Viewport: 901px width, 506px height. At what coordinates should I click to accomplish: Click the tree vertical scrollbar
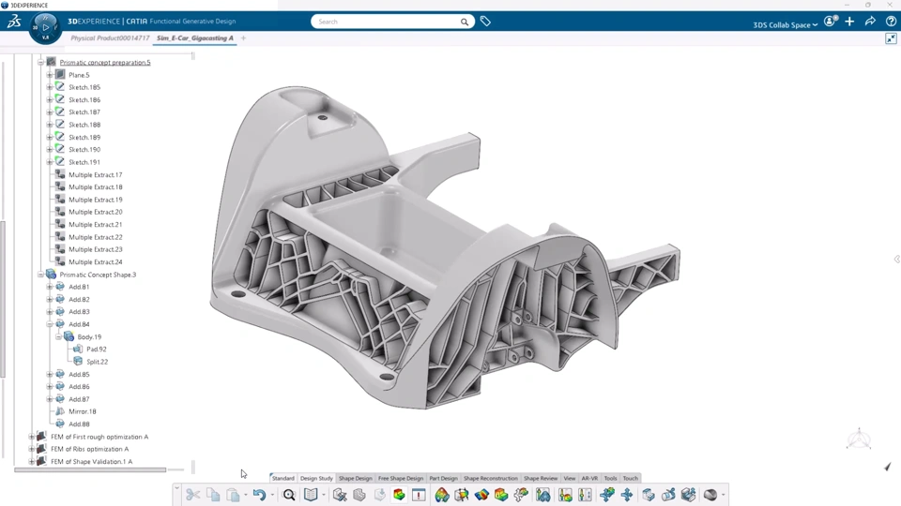pyautogui.click(x=2, y=299)
